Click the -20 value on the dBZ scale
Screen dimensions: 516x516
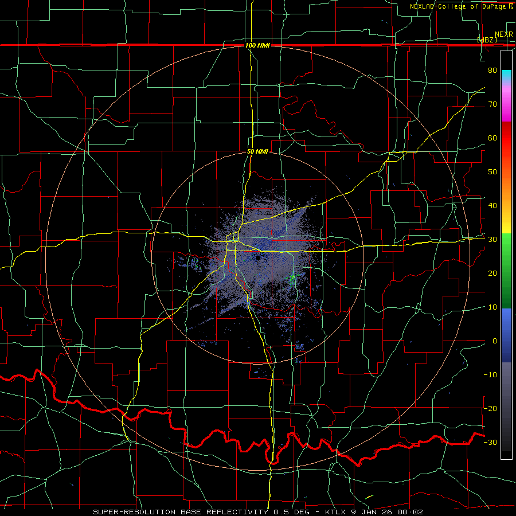coord(490,408)
